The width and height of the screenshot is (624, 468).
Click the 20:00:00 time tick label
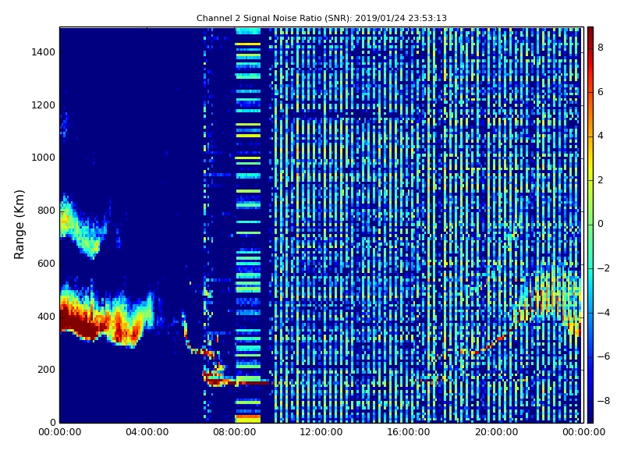[x=497, y=432]
